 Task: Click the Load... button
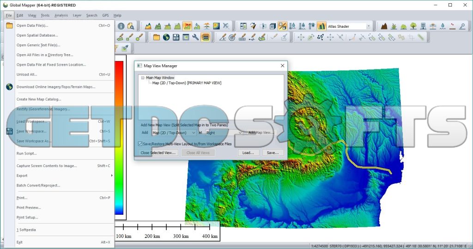(x=248, y=153)
